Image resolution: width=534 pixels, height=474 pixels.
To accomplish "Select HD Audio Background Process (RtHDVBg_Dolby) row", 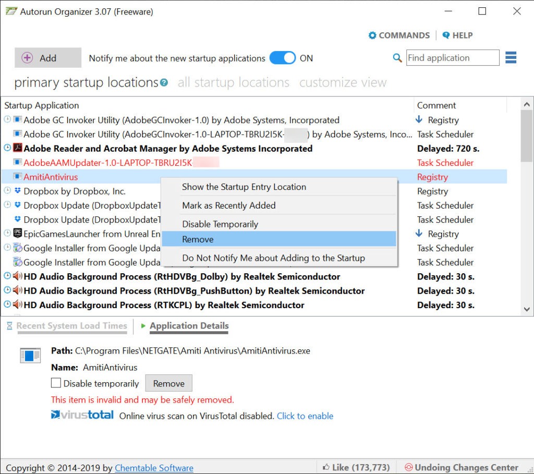I will coord(254,276).
